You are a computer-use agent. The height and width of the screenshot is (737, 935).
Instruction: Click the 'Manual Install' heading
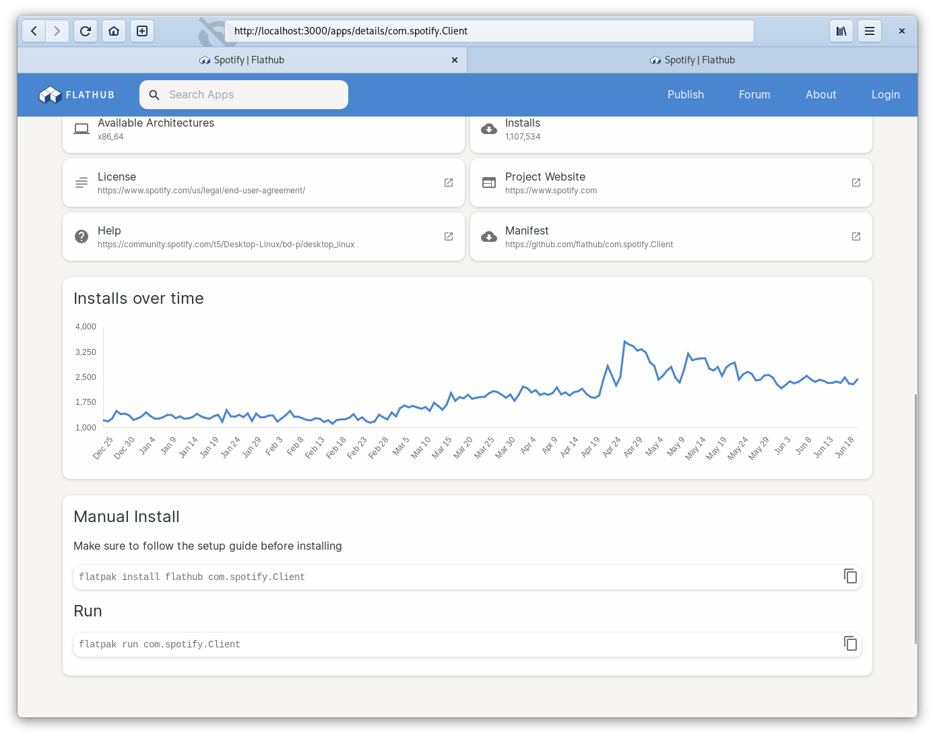pos(127,517)
